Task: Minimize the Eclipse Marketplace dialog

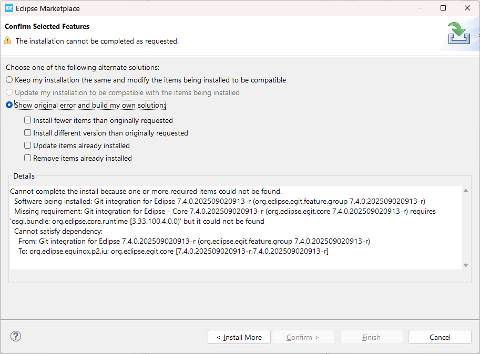Action: pos(419,8)
